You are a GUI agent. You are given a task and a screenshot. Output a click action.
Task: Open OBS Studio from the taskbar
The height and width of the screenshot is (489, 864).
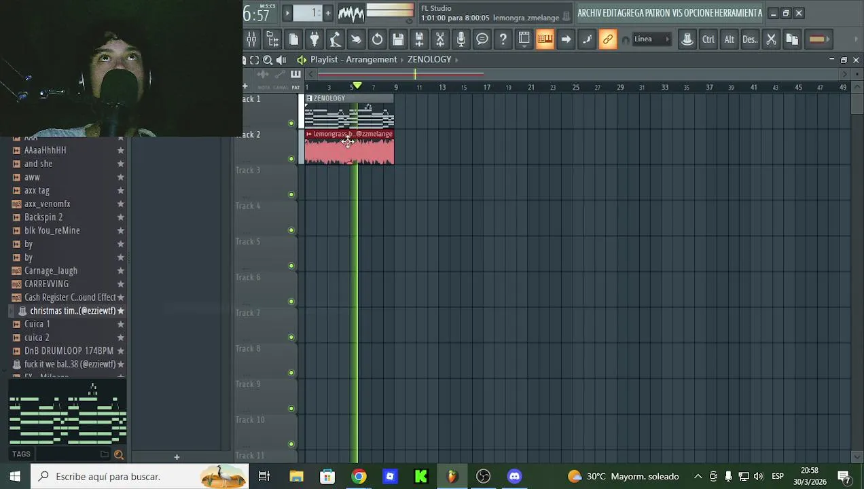tap(483, 476)
